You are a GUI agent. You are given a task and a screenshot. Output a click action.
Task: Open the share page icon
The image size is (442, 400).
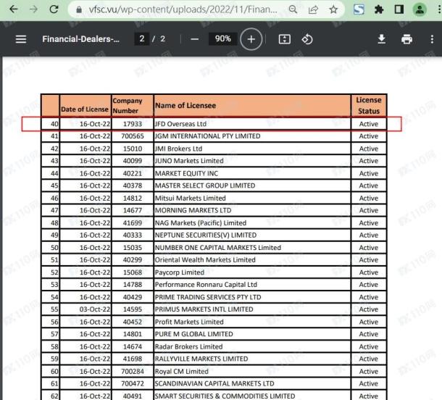pos(313,10)
